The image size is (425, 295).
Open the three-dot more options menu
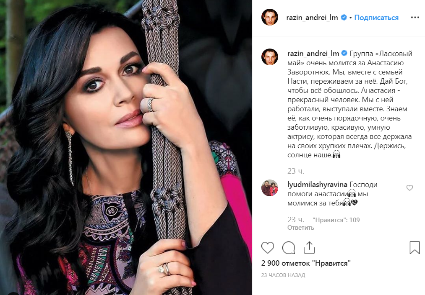click(x=415, y=17)
